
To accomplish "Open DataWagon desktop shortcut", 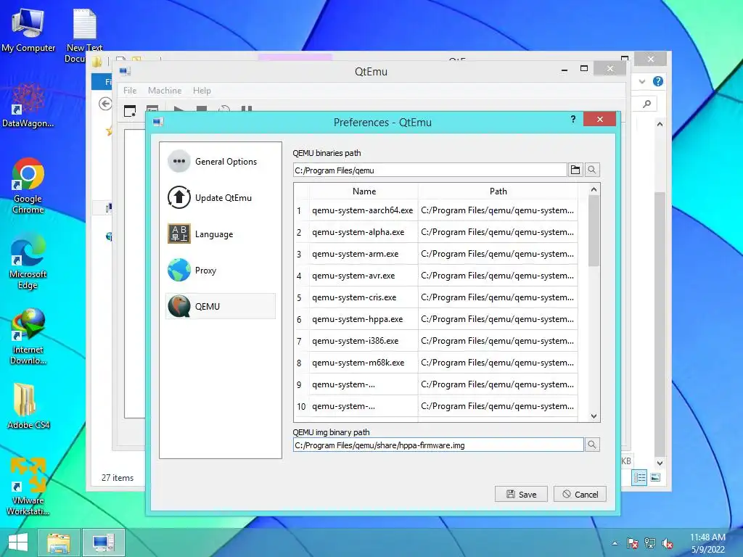I will coord(28,105).
